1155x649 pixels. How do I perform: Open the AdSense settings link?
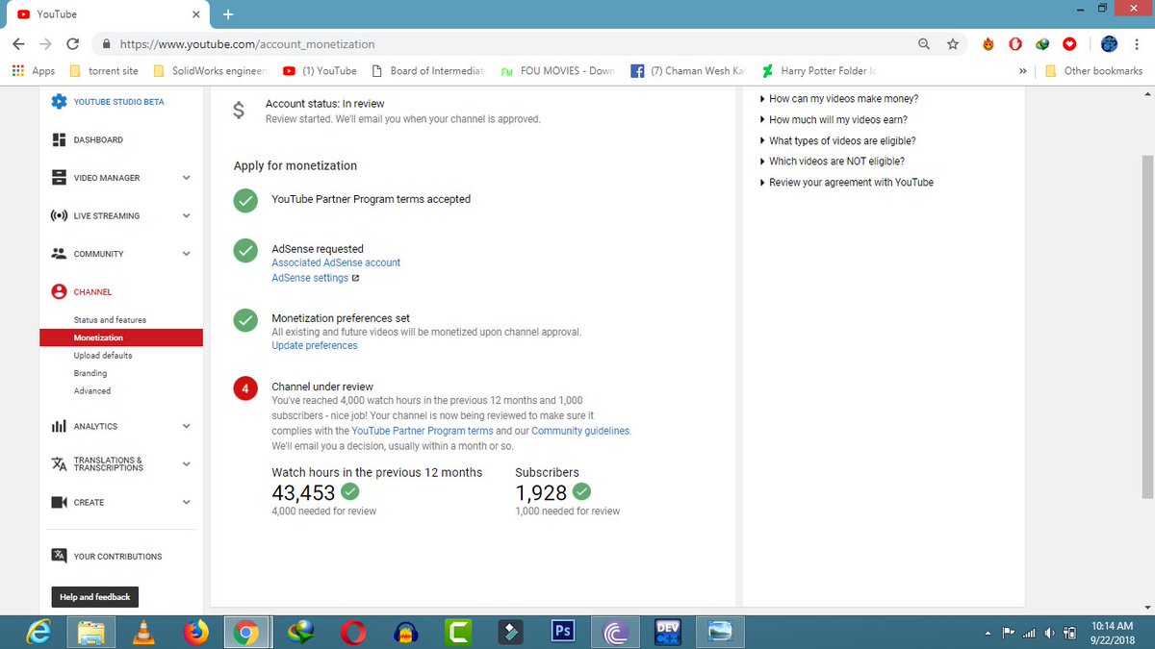click(x=310, y=278)
